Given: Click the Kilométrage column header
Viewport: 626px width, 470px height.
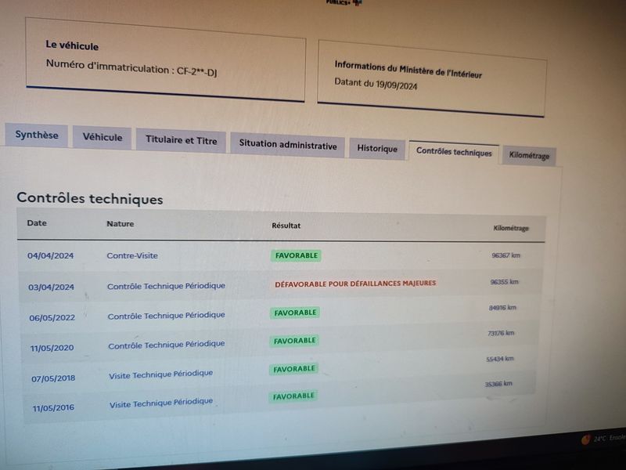Looking at the screenshot, I should [511, 228].
